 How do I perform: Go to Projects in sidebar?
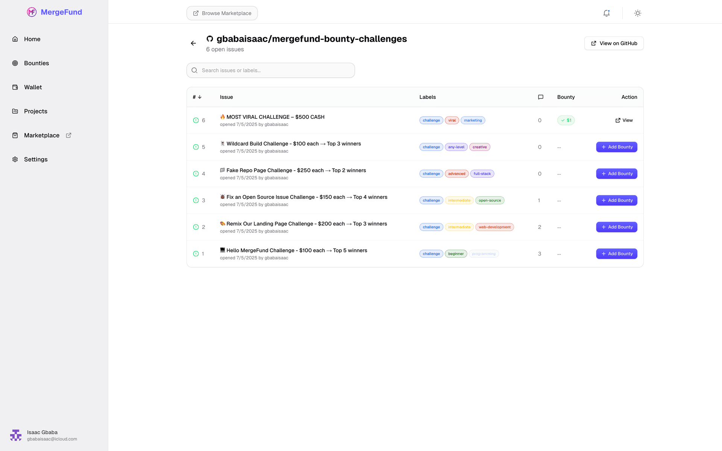coord(35,111)
